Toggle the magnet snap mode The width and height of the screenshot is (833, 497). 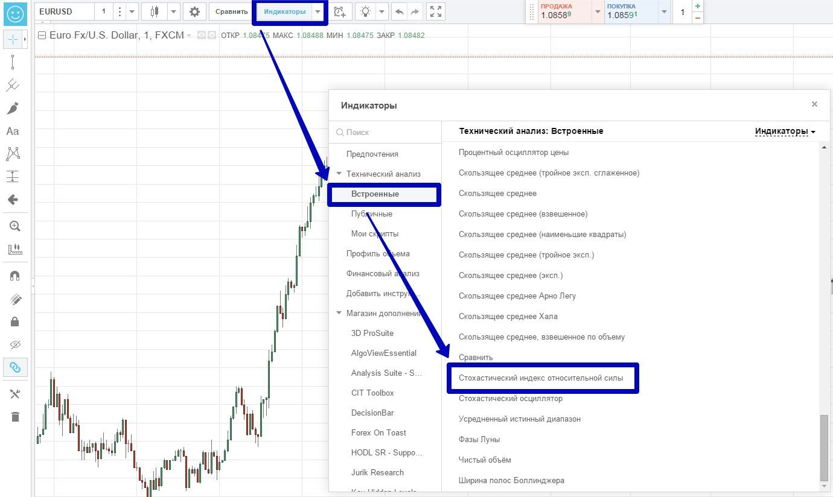pyautogui.click(x=15, y=276)
